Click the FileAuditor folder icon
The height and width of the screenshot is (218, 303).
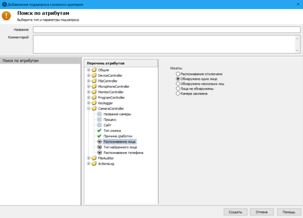point(94,158)
